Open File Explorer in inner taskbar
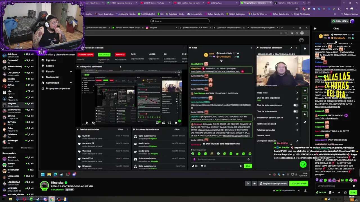This screenshot has width=360, height=202. [49, 175]
